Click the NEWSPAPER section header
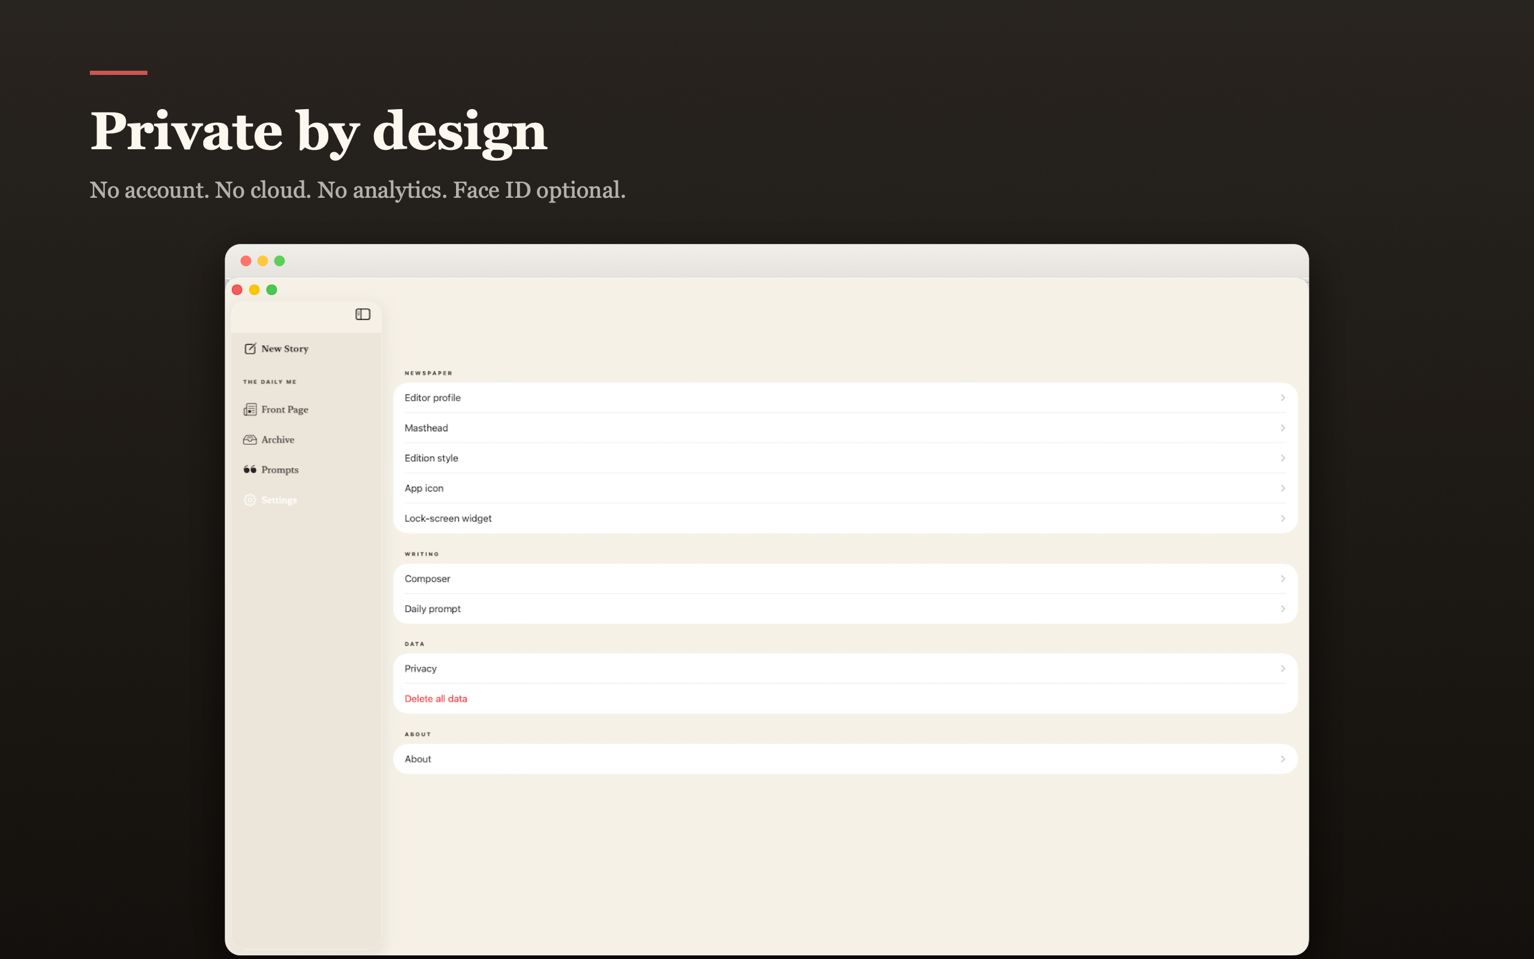This screenshot has width=1534, height=959. point(428,373)
